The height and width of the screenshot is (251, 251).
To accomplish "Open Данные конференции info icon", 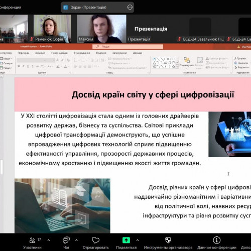I will pos(217,240).
